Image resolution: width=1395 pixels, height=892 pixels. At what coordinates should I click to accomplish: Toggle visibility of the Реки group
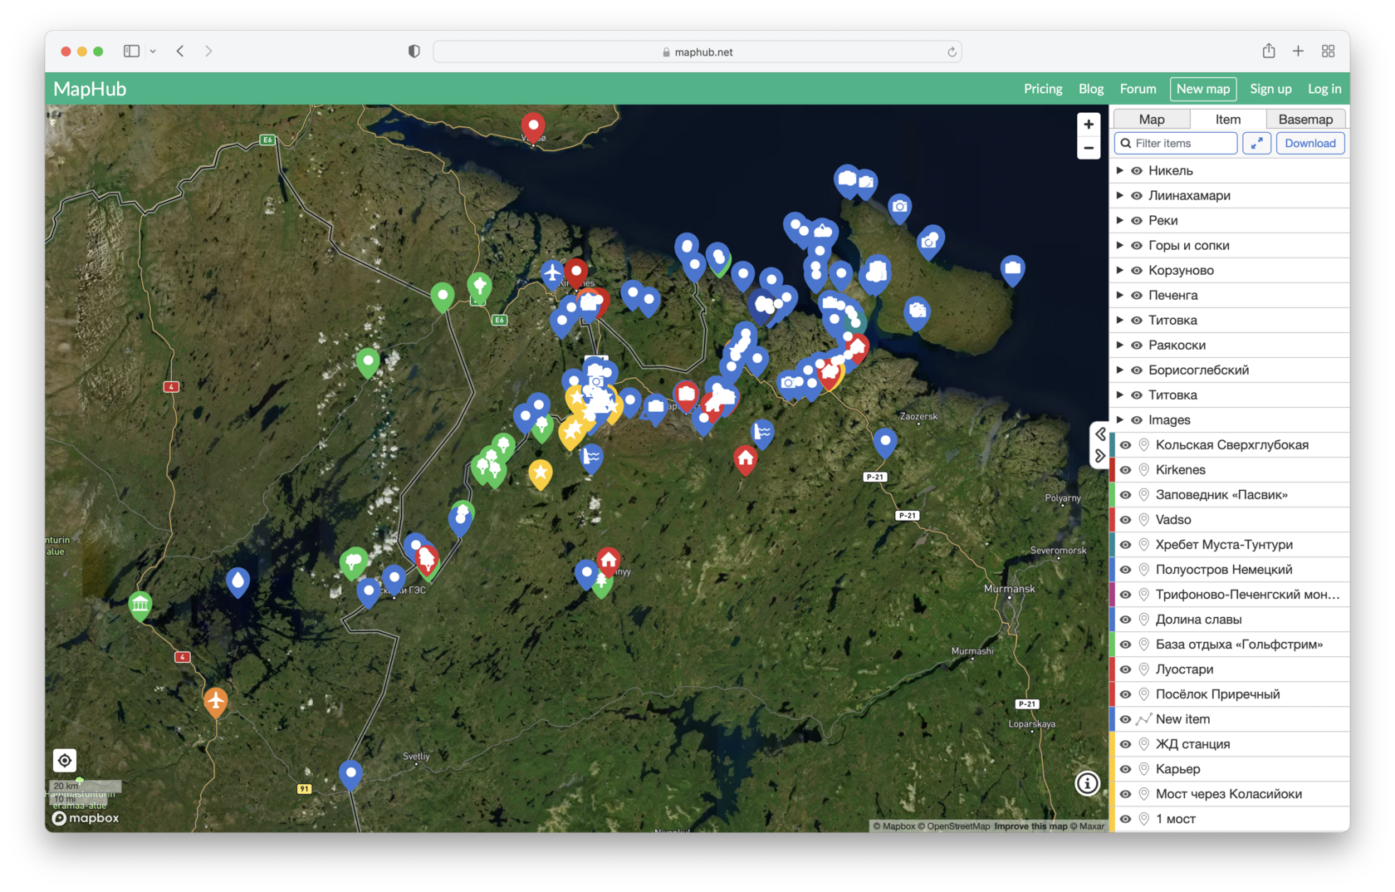(1136, 220)
